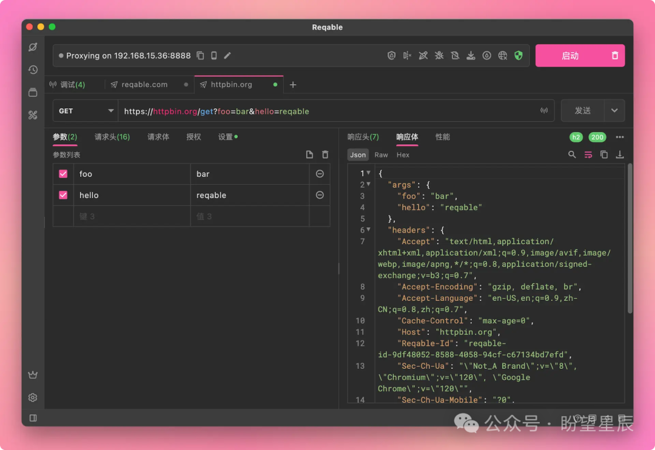Click the empty 键 3 key field

pyautogui.click(x=132, y=216)
